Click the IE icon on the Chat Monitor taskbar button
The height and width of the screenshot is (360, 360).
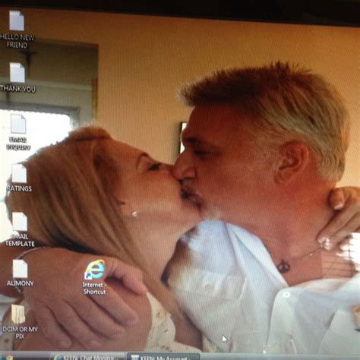(x=58, y=358)
